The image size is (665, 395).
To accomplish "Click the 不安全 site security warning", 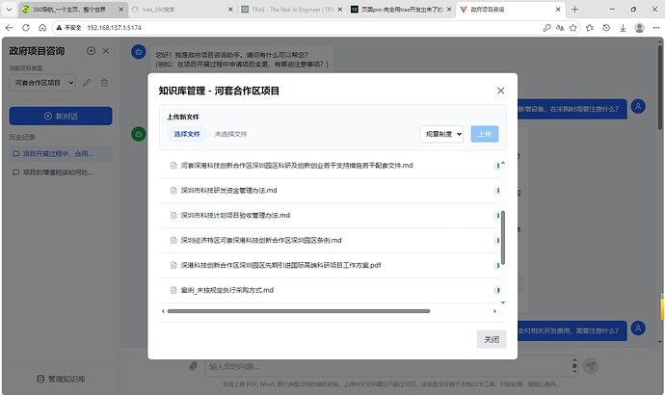I will click(68, 28).
